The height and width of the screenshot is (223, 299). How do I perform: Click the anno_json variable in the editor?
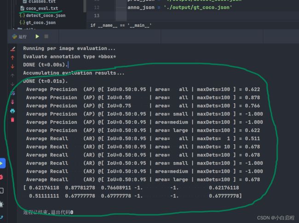pyautogui.click(x=141, y=7)
